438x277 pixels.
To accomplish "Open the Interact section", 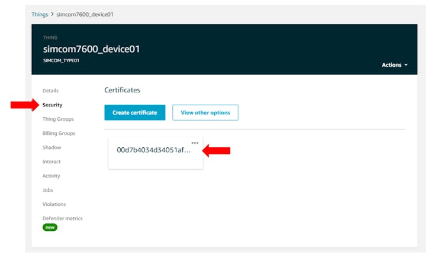I will [x=51, y=162].
